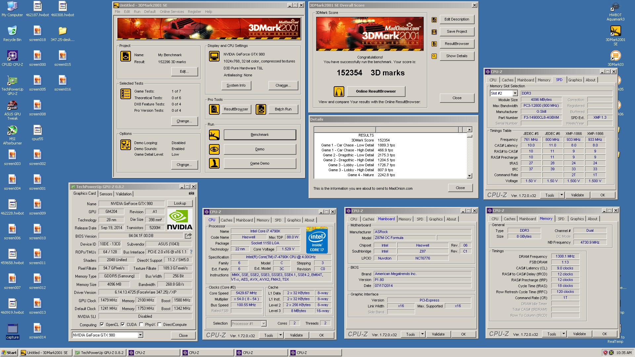Open the Slot #2 memory slot dropdown
Viewport: 635px width, 357px height.
pos(515,94)
